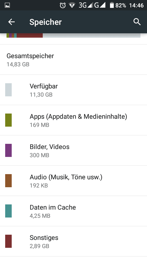The image size is (147, 262).
Task: Tap the G network signal indicator
Action: click(100, 5)
